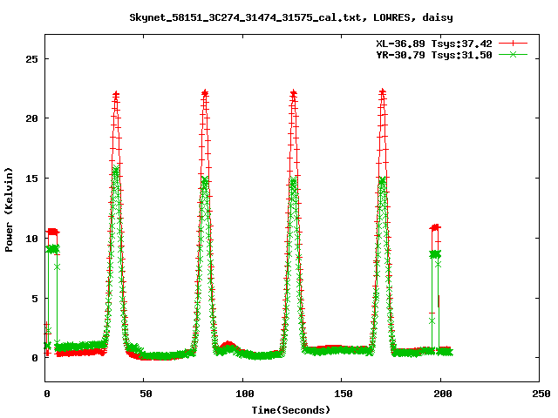Click the y-axis tick label 20
Screen dimensions: 558x418
pyautogui.click(x=31, y=118)
